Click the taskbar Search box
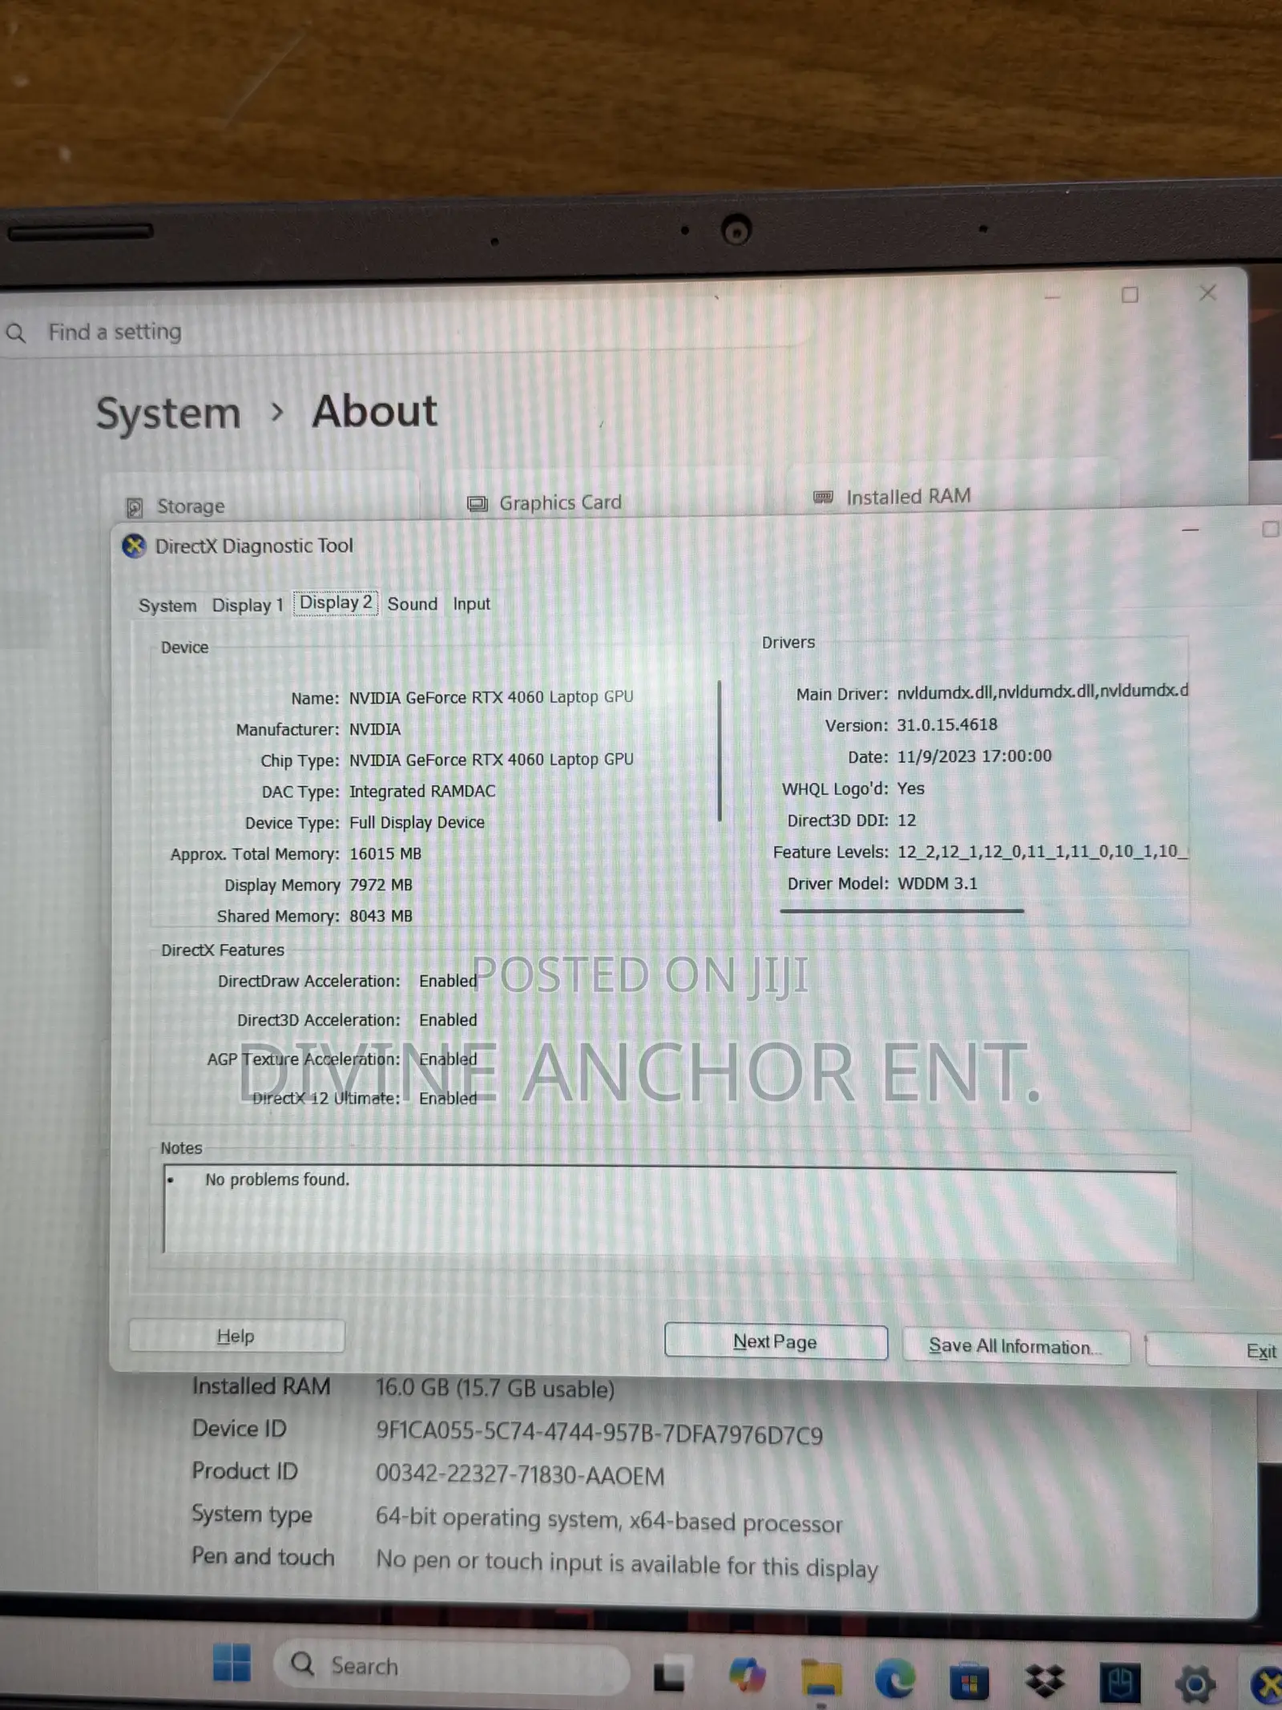1282x1710 pixels. [x=451, y=1666]
